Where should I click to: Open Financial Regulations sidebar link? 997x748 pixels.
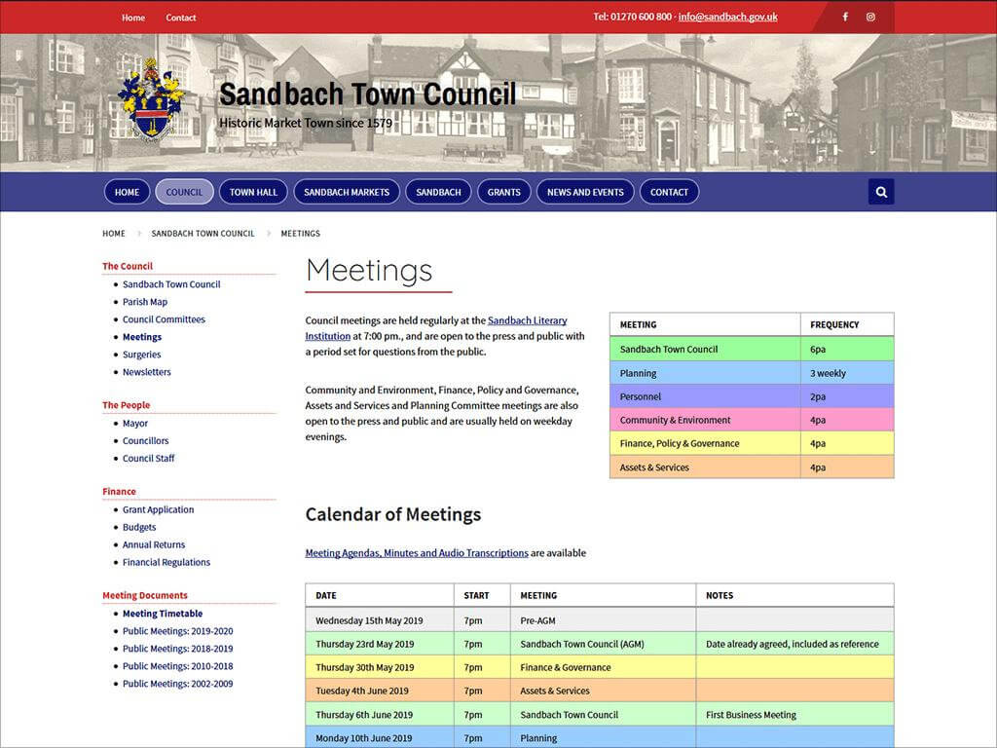pyautogui.click(x=166, y=562)
